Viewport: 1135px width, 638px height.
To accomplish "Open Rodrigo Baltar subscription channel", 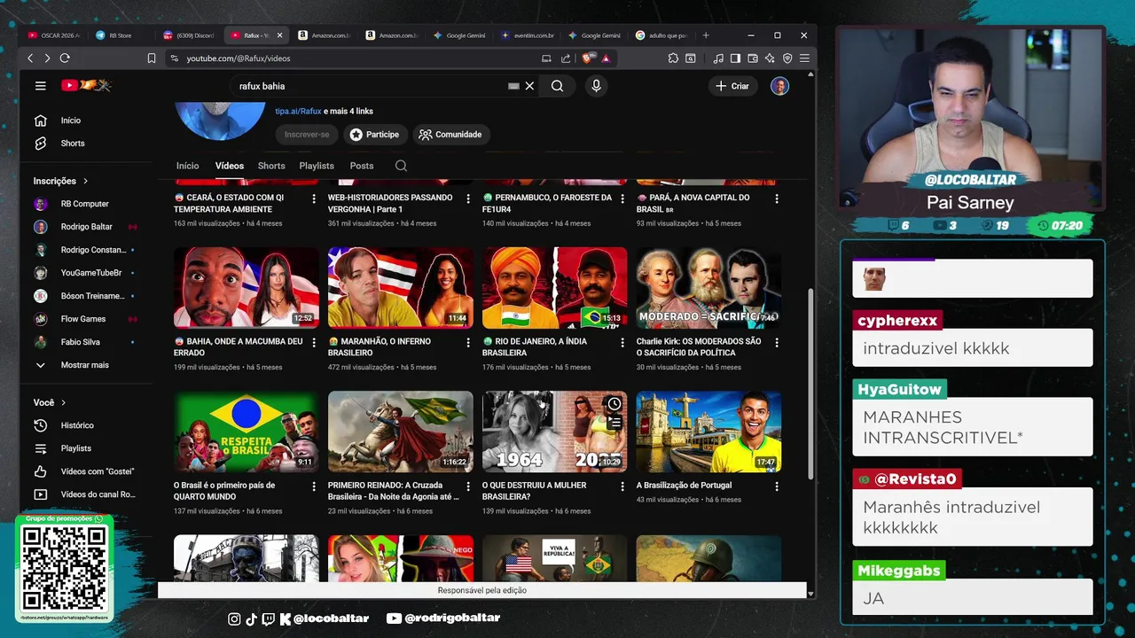I will [x=86, y=227].
